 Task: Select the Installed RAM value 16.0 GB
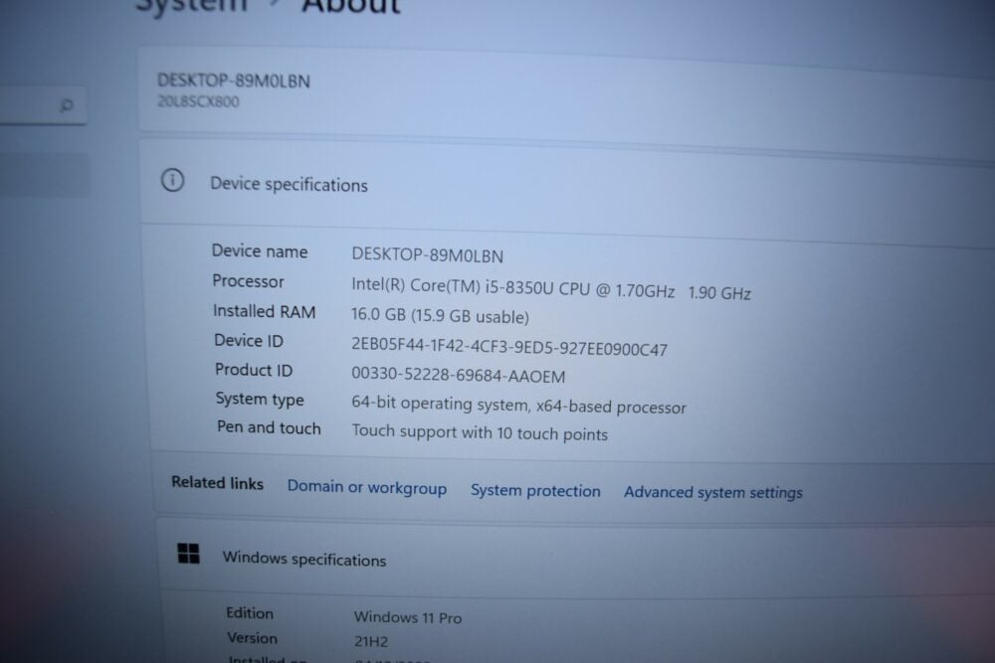tap(440, 316)
